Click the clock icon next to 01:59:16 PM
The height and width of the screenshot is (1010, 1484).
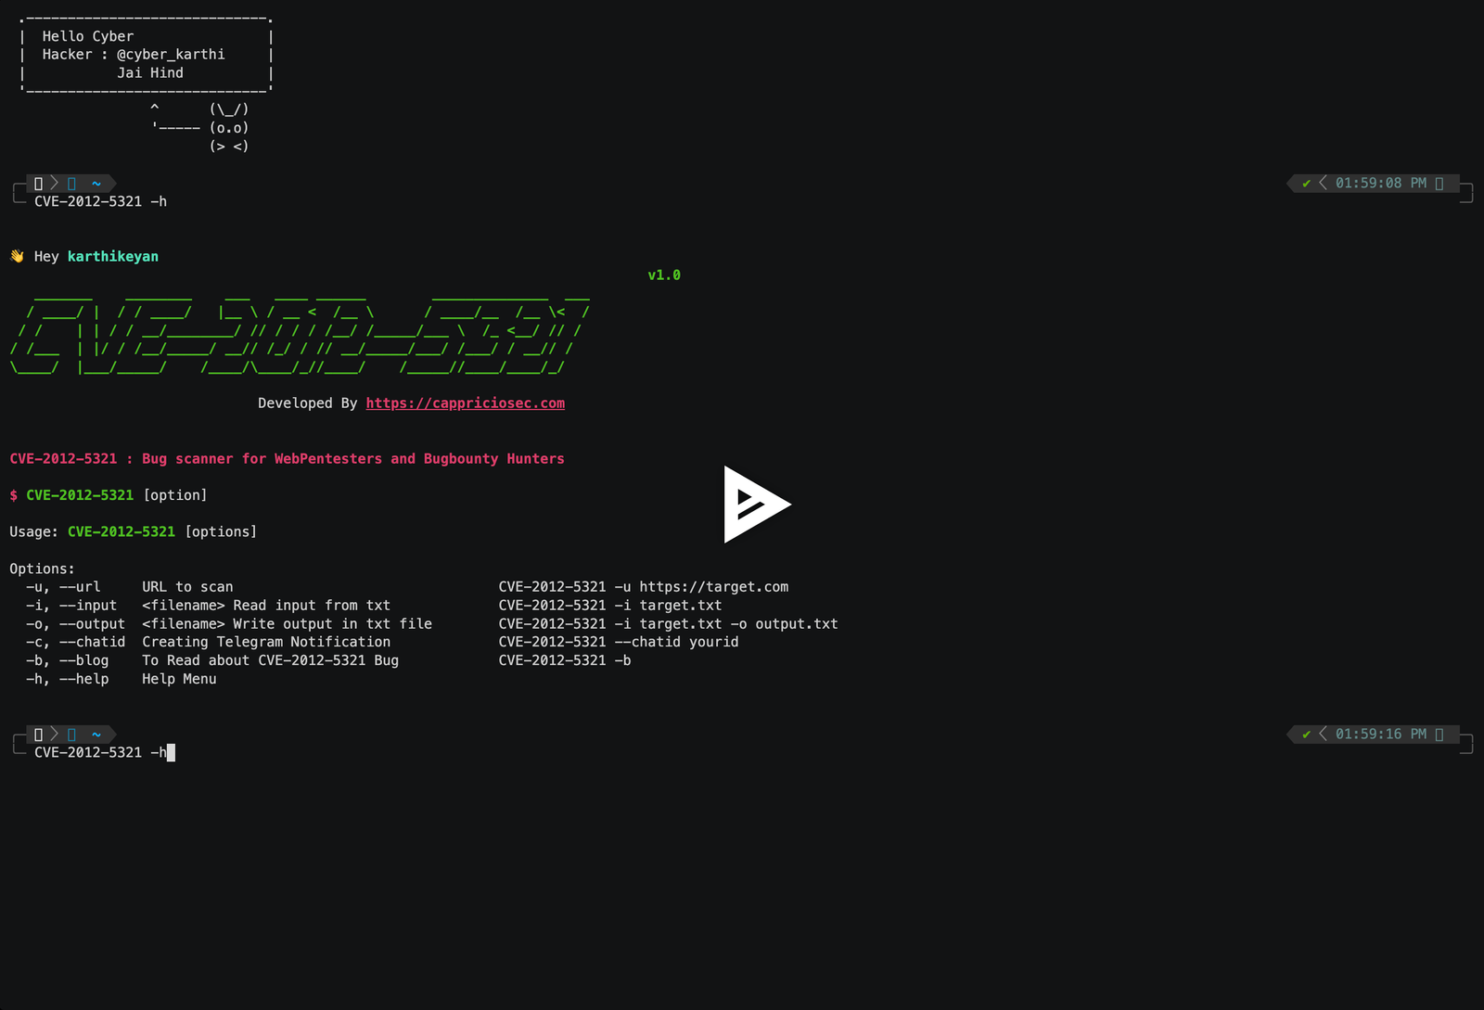pos(1440,734)
